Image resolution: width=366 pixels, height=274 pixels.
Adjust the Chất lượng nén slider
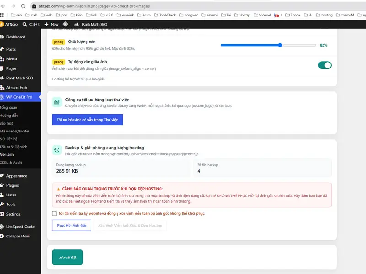[x=268, y=45]
